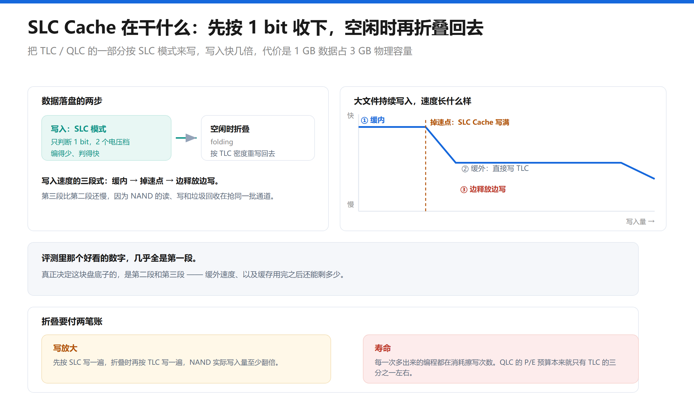Viewport: 694px width, 404px height.
Task: Click the chart title '大文件持续写入，速度长什么样'
Action: [412, 101]
